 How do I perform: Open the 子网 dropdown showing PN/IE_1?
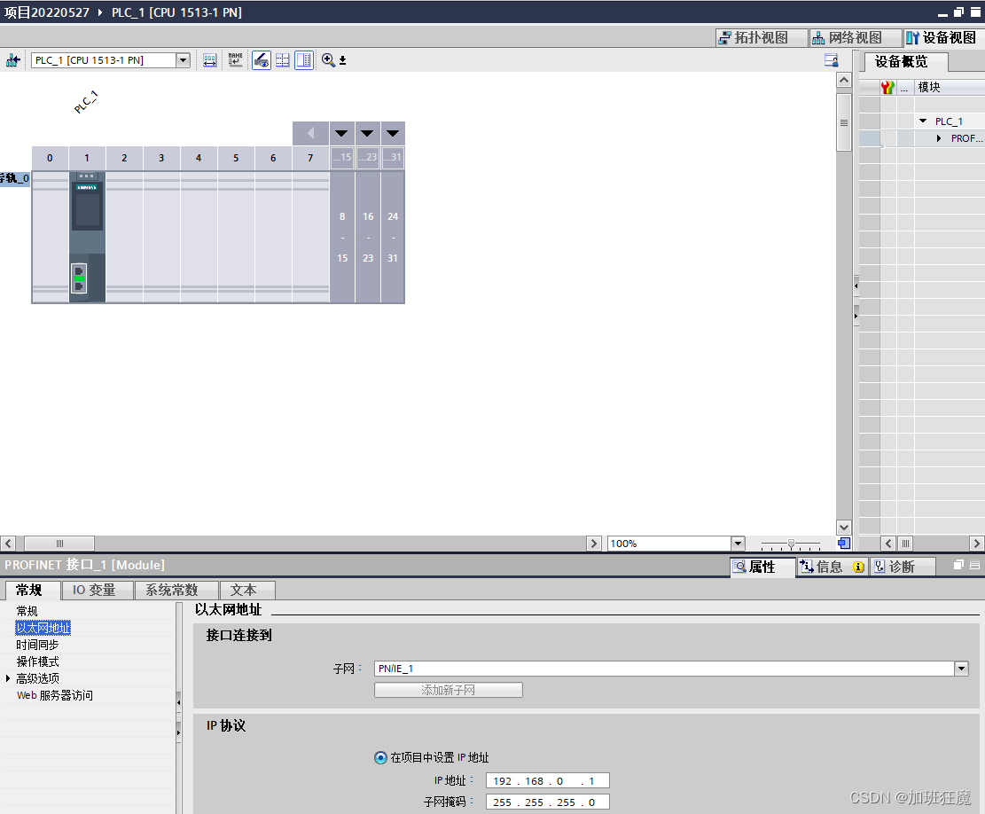point(961,669)
